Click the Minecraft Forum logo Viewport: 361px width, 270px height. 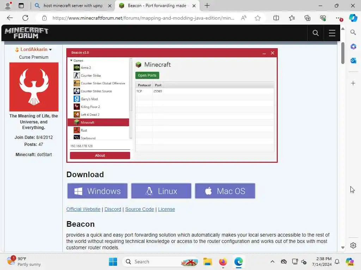point(26,33)
